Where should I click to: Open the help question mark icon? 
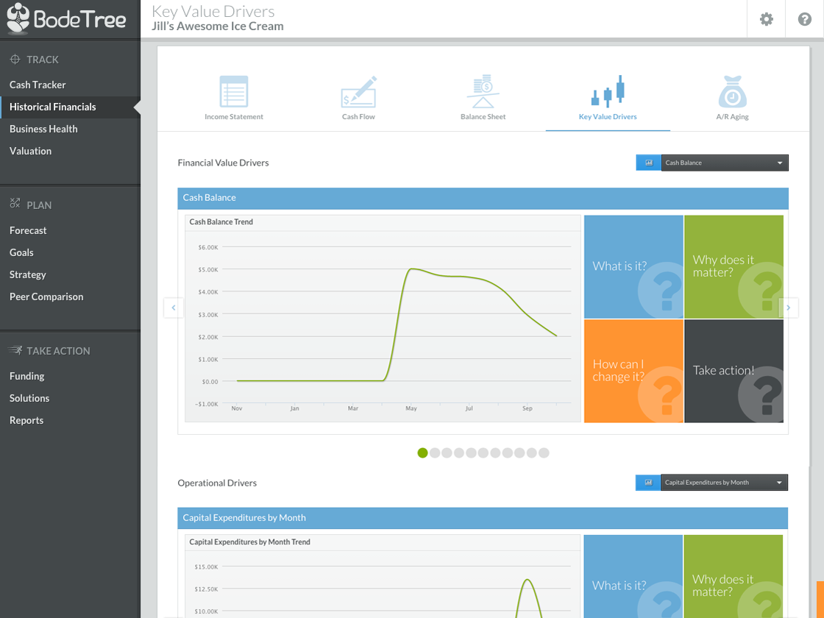(x=804, y=19)
